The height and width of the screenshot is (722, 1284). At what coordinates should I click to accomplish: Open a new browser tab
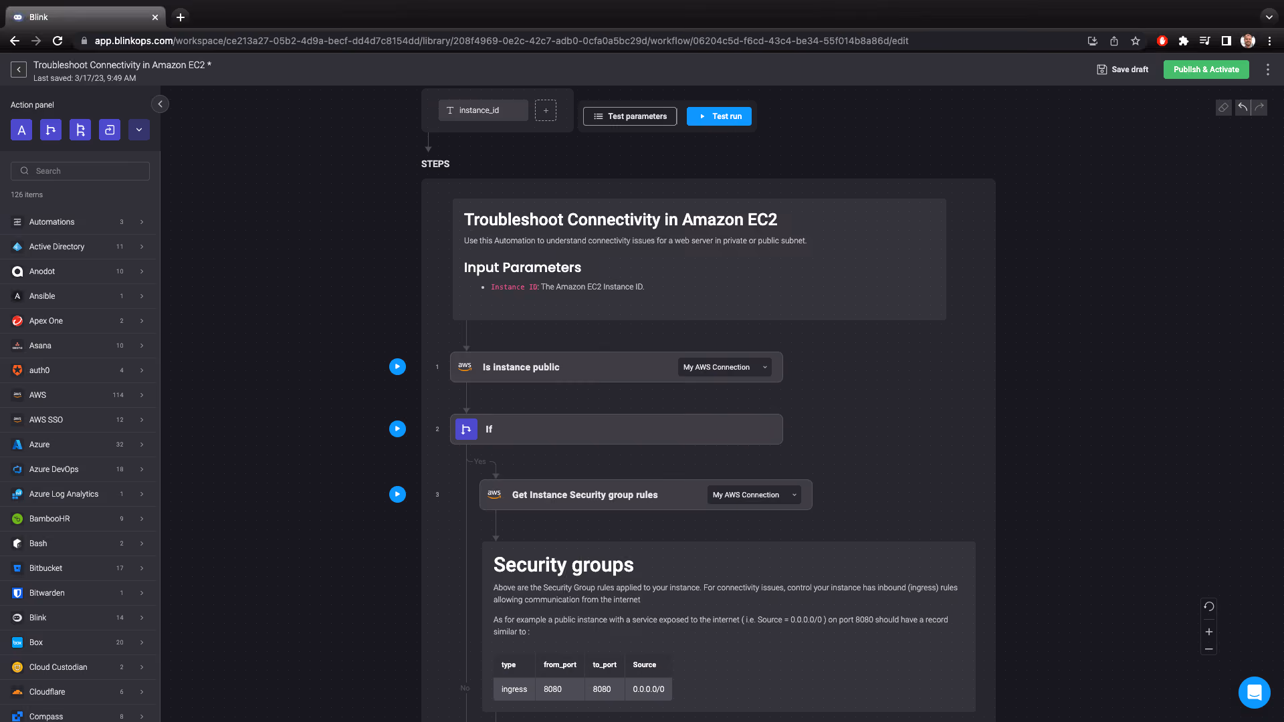tap(180, 17)
